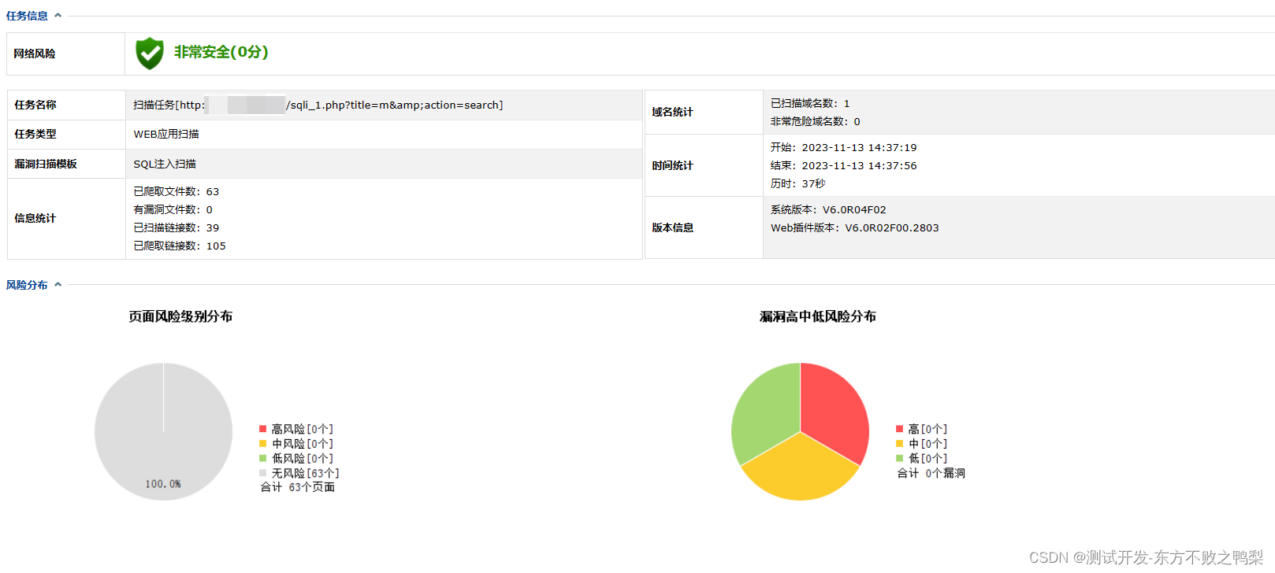Select 已爬取链接数: 105 line

pos(180,246)
